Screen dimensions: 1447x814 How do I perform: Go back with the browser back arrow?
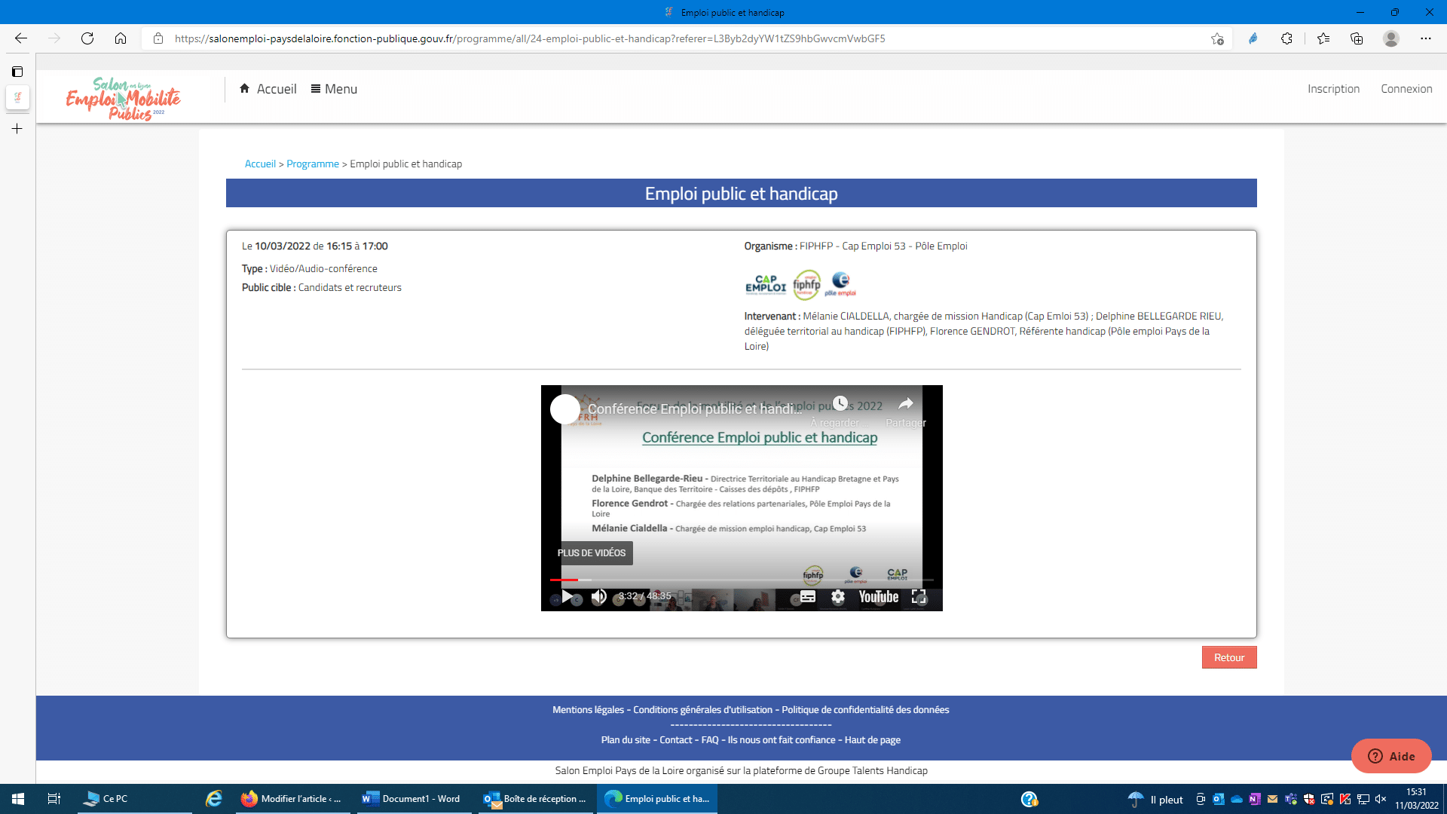coord(21,38)
